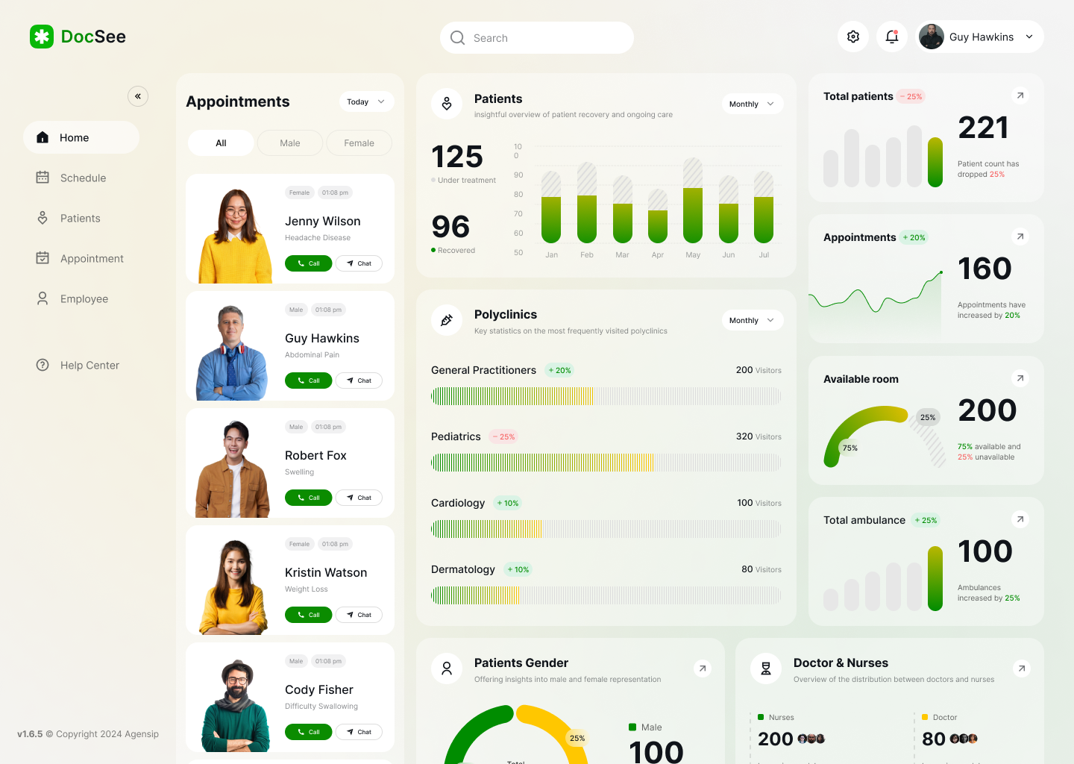Click Cardiology visitors progress bar
The width and height of the screenshot is (1074, 764).
pos(606,529)
